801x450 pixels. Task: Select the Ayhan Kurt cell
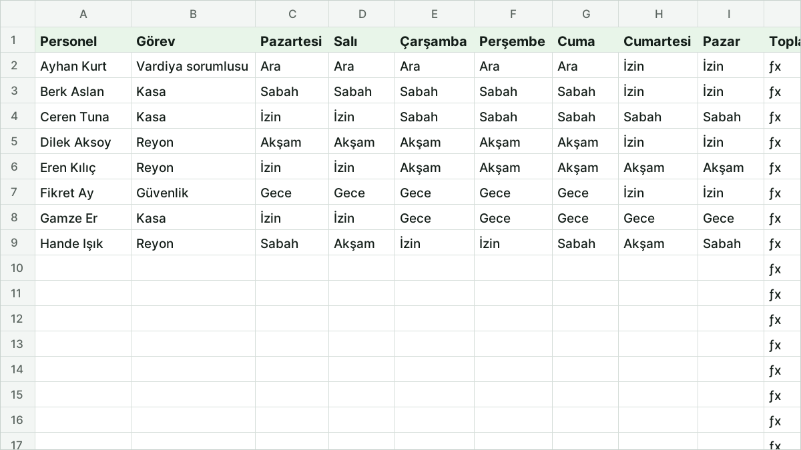point(83,65)
